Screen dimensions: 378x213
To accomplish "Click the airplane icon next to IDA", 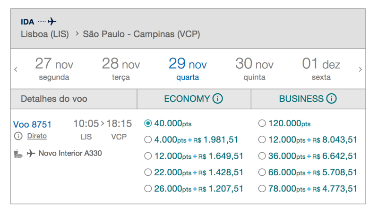I will [52, 21].
